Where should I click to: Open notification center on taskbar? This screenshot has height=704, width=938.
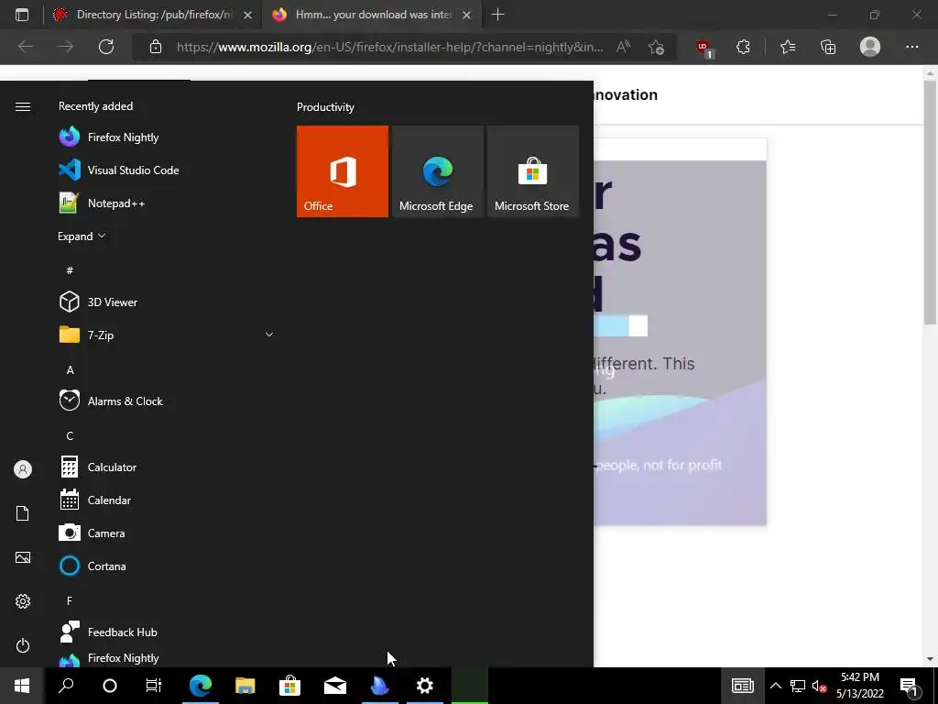point(910,686)
